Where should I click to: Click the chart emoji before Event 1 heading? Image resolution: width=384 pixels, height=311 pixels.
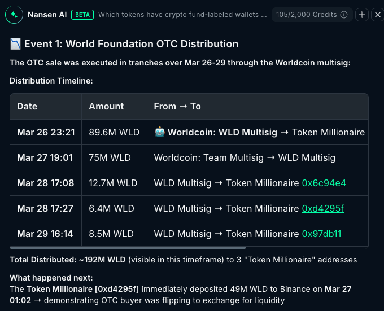pos(15,44)
